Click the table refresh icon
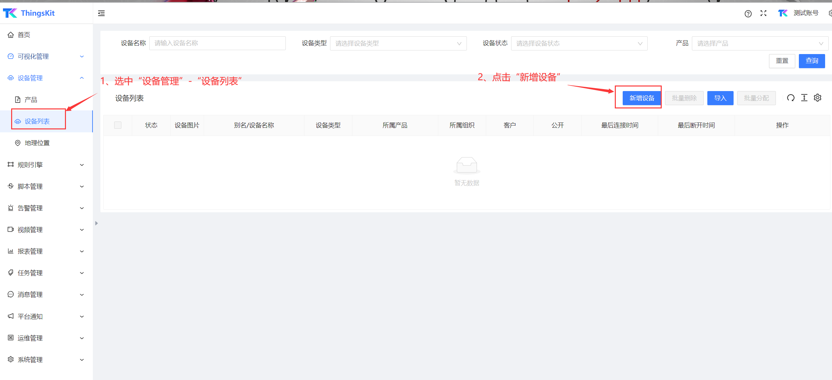 click(x=791, y=98)
